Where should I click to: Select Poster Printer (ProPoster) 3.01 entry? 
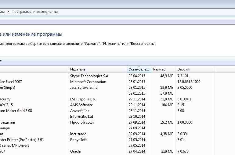tap(22, 140)
